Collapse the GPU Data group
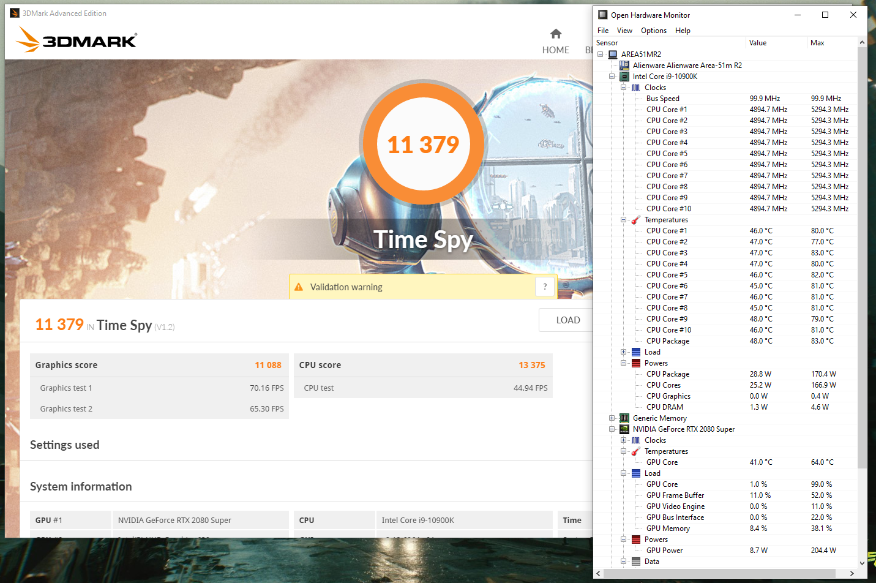 623,562
